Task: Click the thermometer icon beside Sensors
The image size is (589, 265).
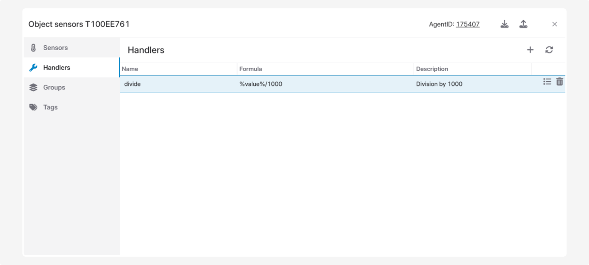Action: (x=33, y=48)
